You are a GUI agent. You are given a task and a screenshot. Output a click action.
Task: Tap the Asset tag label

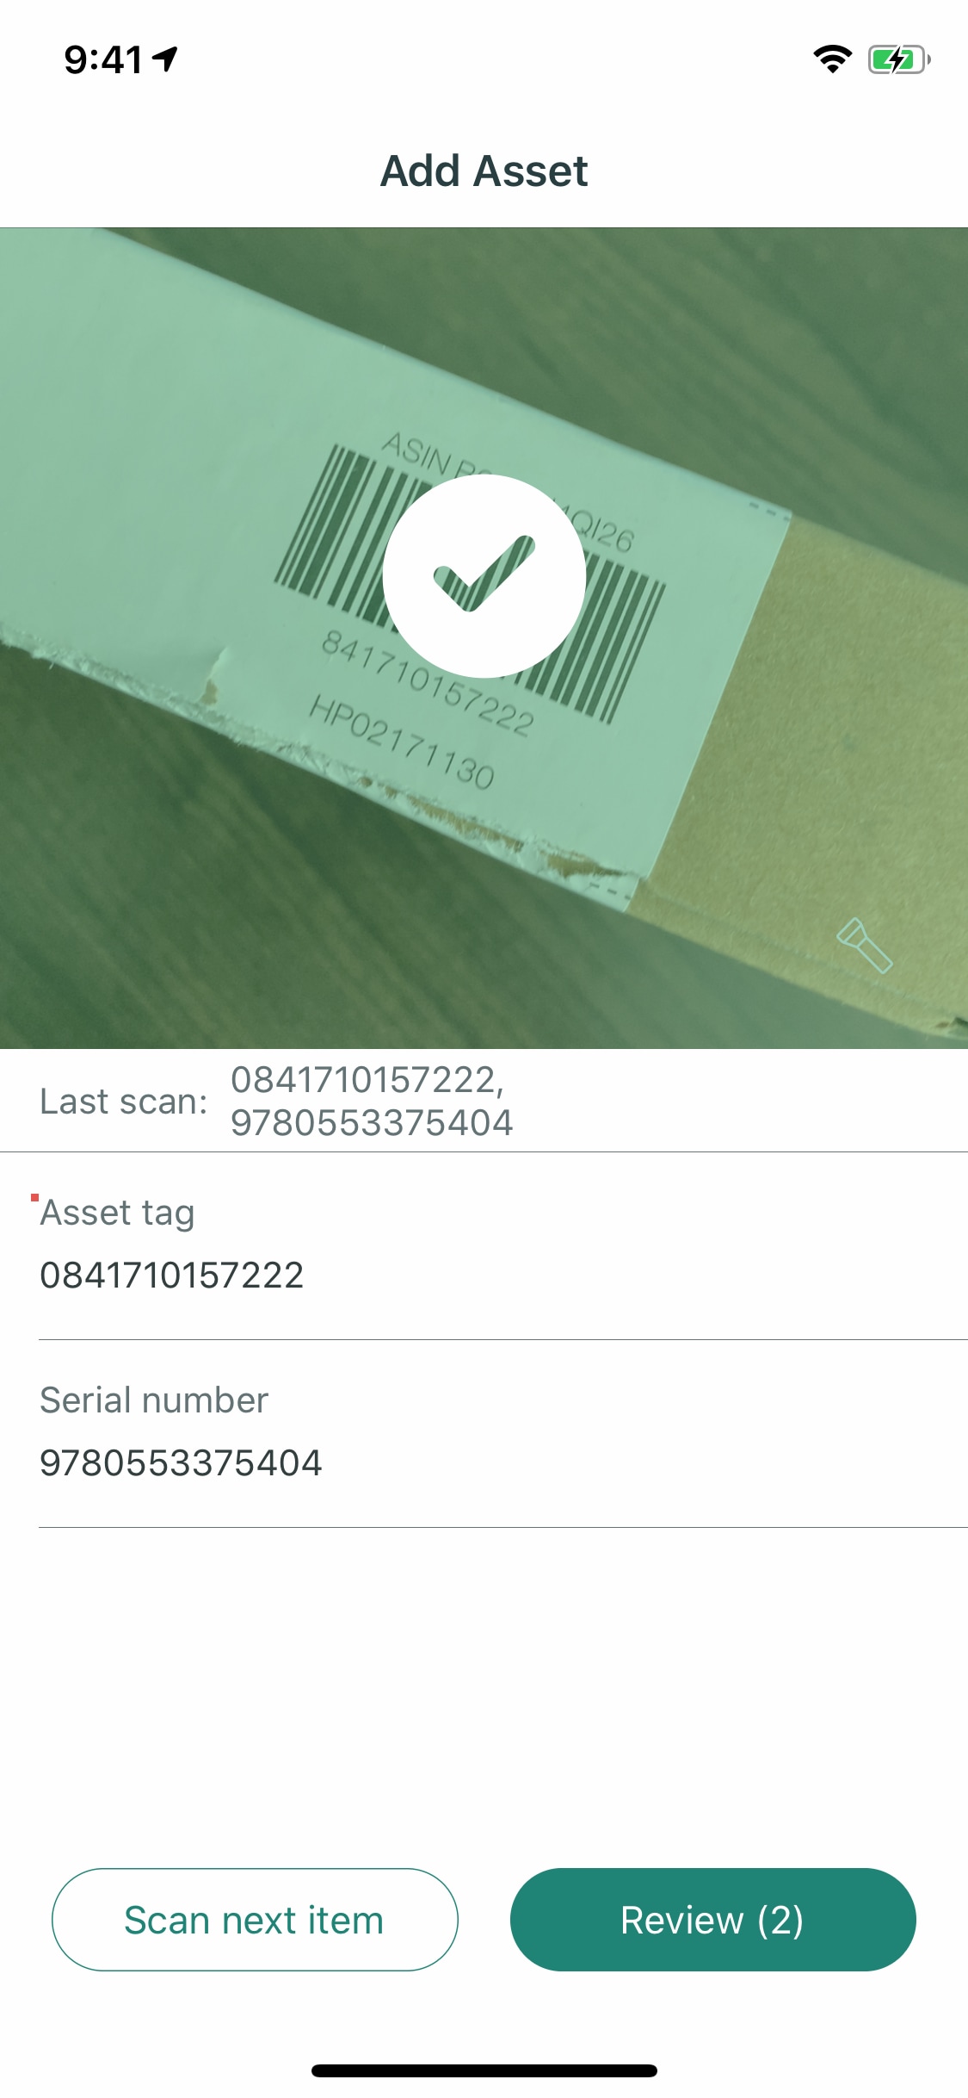(118, 1213)
